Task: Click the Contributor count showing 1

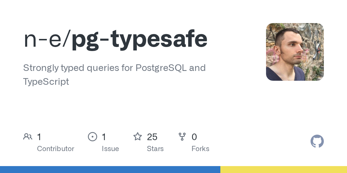Action: coord(39,137)
